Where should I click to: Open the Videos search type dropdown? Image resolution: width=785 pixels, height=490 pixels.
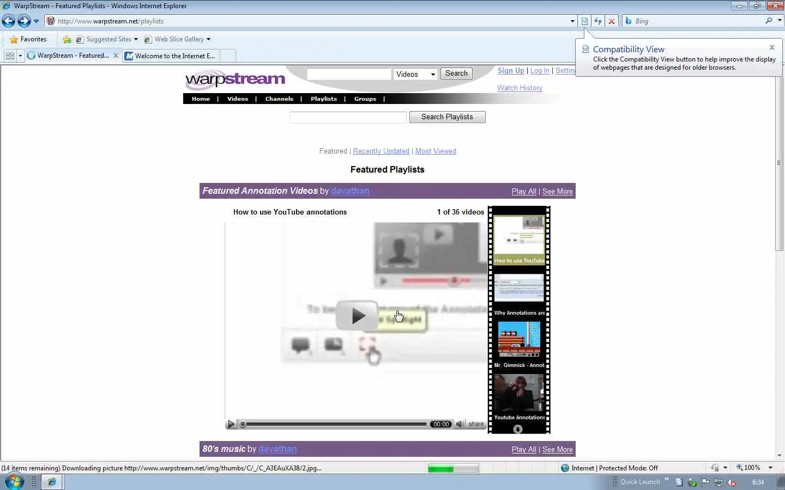416,74
